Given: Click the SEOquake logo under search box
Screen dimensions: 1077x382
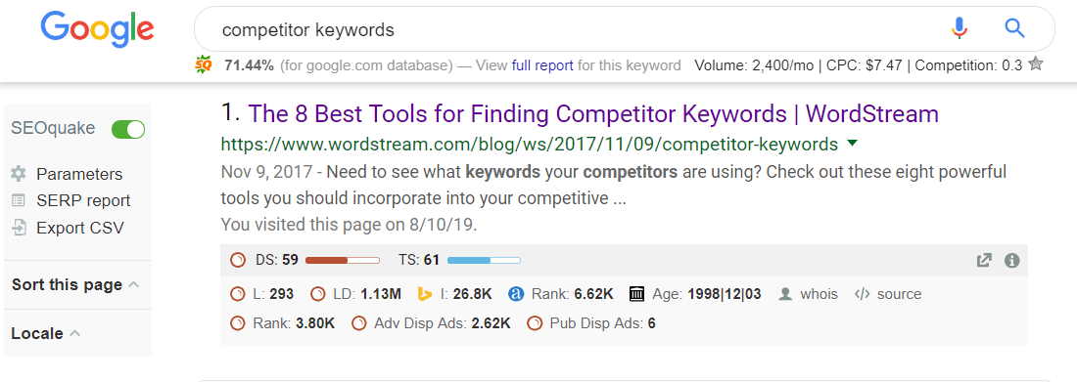Looking at the screenshot, I should click(x=204, y=65).
